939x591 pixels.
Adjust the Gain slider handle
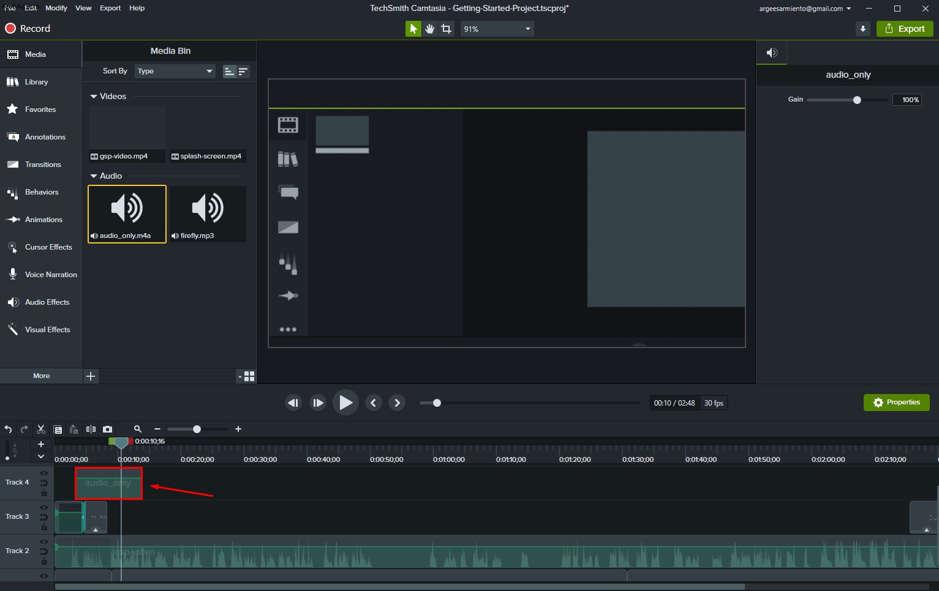pos(857,100)
